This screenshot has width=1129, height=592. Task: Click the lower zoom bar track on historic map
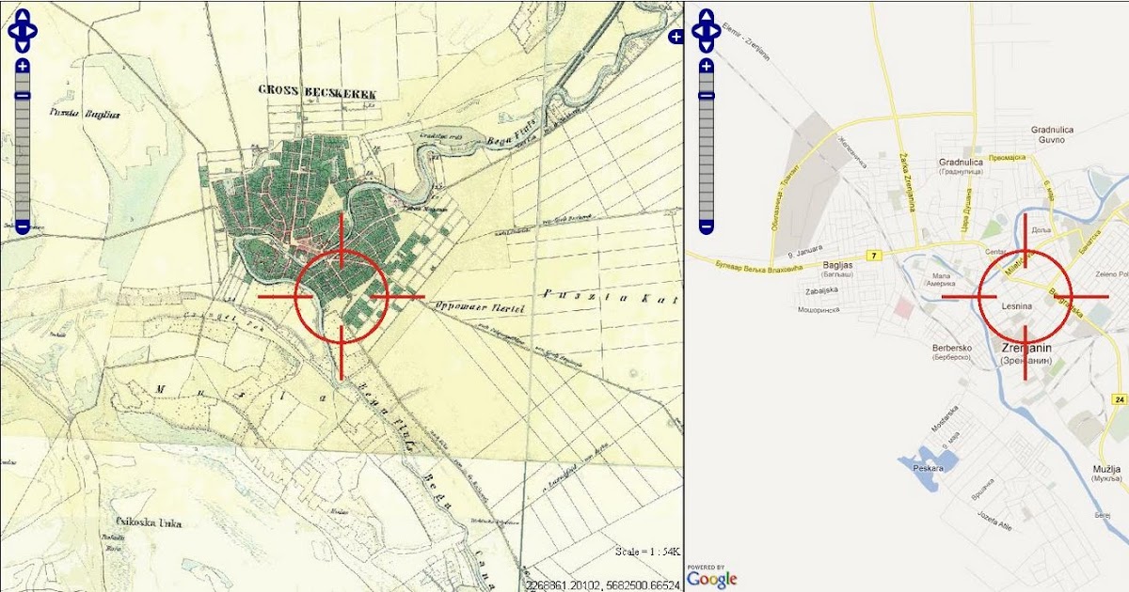[x=23, y=160]
